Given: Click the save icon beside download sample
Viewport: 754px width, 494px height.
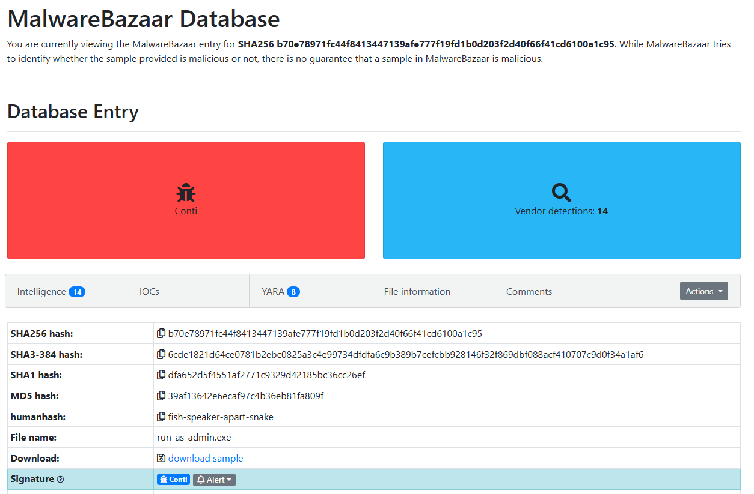Looking at the screenshot, I should [161, 459].
